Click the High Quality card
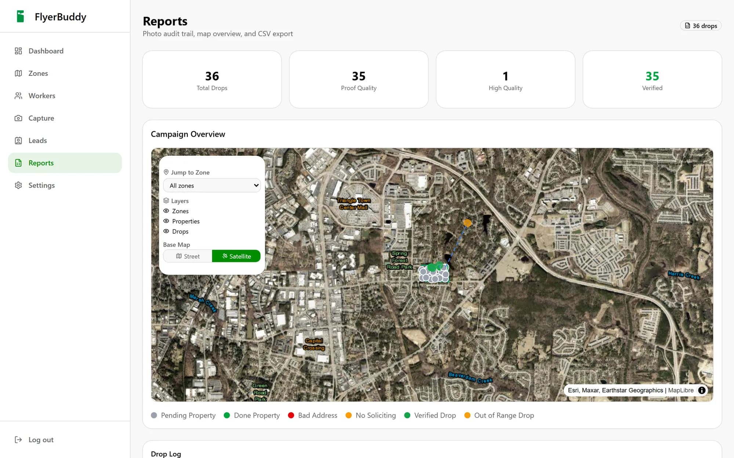 pyautogui.click(x=505, y=79)
